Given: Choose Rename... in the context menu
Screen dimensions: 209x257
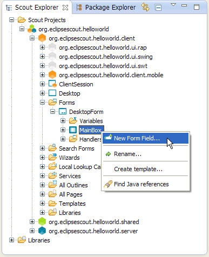Looking at the screenshot, I should click(145, 154).
